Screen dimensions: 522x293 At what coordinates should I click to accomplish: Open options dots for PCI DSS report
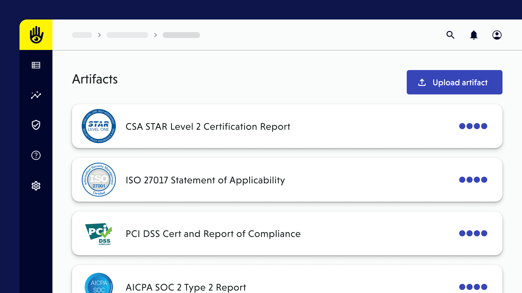pos(473,233)
